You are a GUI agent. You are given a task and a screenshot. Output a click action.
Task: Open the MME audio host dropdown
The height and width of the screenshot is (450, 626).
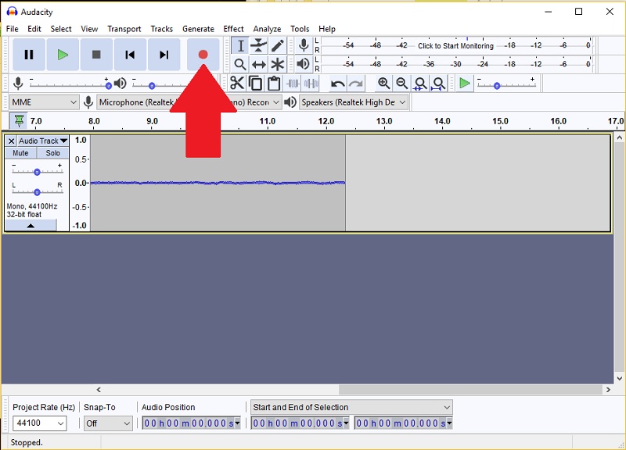click(x=44, y=102)
